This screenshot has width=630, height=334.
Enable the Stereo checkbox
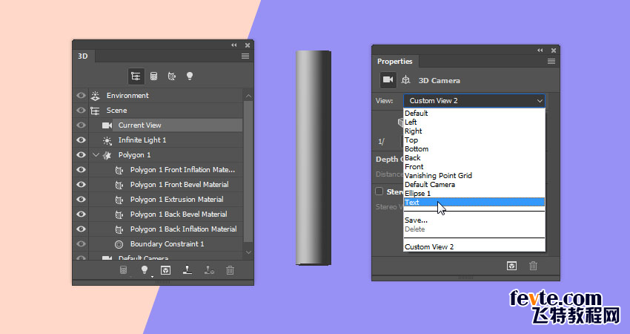(x=379, y=191)
